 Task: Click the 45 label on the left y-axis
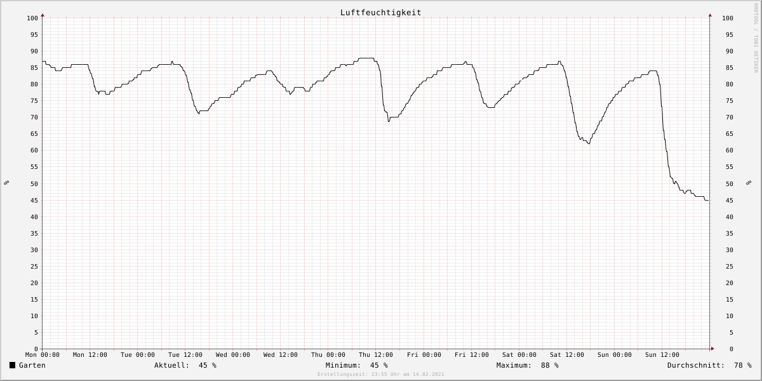pos(34,200)
